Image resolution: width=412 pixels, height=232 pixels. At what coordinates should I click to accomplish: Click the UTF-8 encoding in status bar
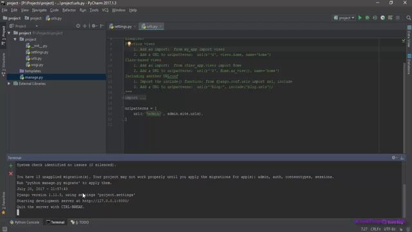click(389, 229)
